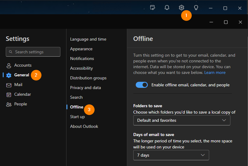The width and height of the screenshot is (248, 166).
Task: Open Privacy and data settings
Action: (85, 88)
